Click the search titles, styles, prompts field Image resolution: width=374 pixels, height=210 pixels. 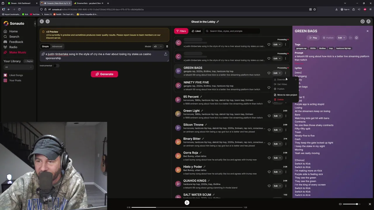[233, 31]
